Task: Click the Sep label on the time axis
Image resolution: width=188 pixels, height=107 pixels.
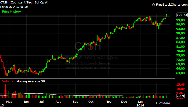Action: pyautogui.click(x=75, y=102)
